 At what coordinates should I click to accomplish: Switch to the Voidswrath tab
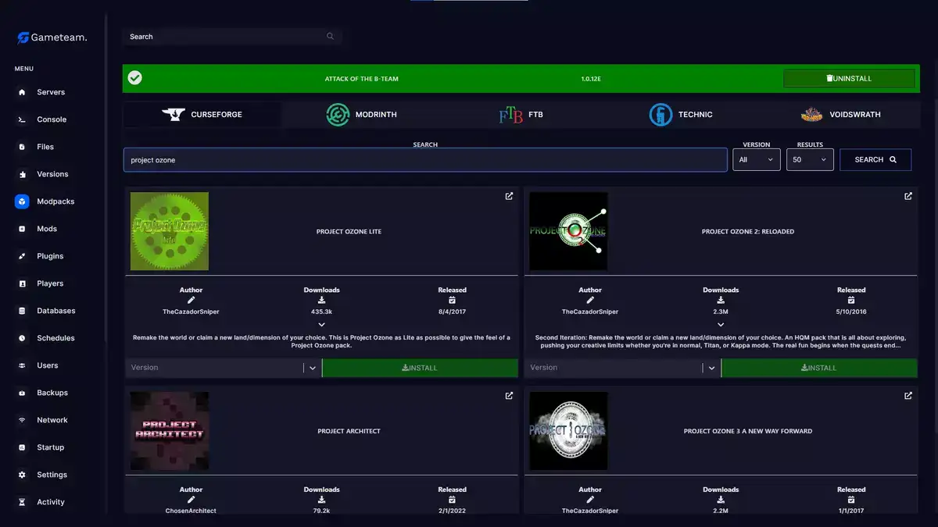(x=840, y=115)
